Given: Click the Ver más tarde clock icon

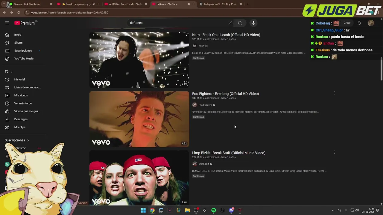Looking at the screenshot, I should click(7, 103).
